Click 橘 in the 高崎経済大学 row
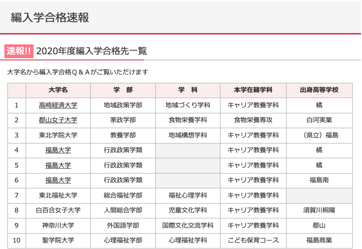 click(x=319, y=105)
